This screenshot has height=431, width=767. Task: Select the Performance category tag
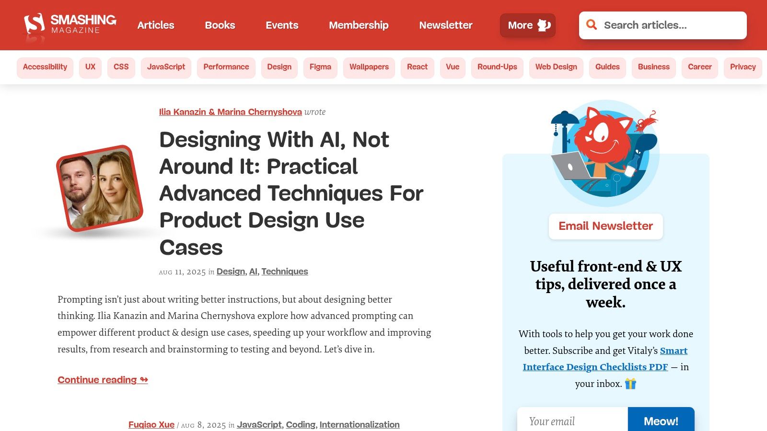(x=226, y=67)
